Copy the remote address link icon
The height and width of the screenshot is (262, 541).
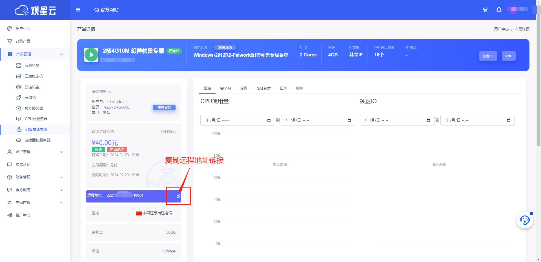tap(178, 196)
